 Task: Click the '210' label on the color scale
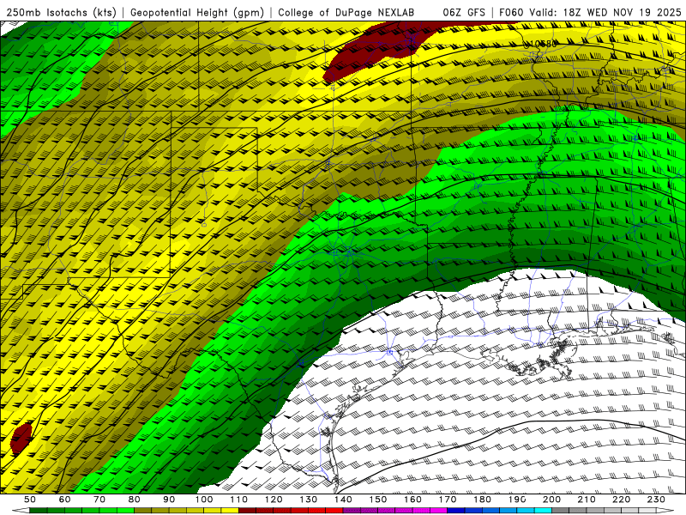tap(587, 500)
